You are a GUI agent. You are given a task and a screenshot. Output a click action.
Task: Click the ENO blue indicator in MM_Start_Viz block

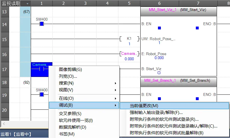tap(197, 28)
